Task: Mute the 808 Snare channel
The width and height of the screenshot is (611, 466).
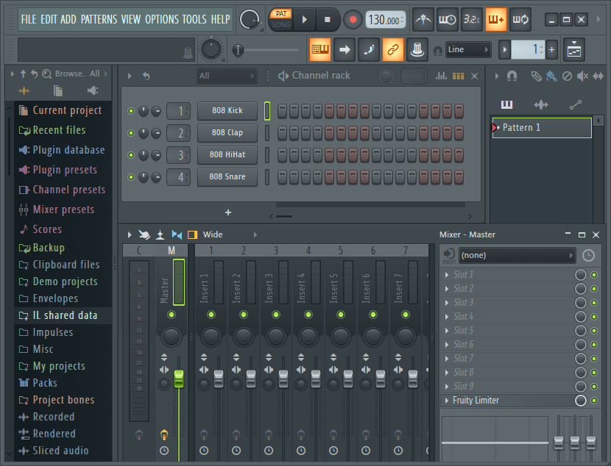Action: [131, 177]
